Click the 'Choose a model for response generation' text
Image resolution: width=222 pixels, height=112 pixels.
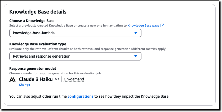tap(55, 73)
